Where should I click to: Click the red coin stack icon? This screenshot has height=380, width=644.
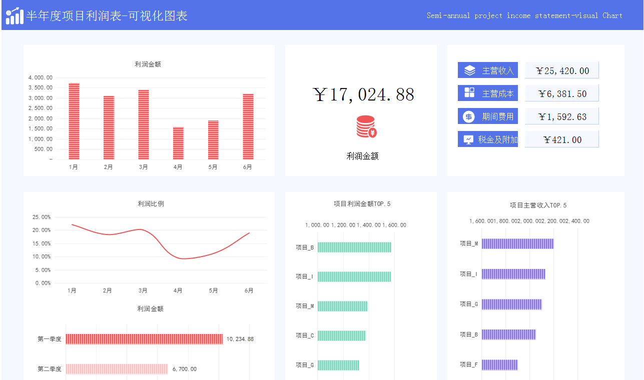(x=366, y=126)
